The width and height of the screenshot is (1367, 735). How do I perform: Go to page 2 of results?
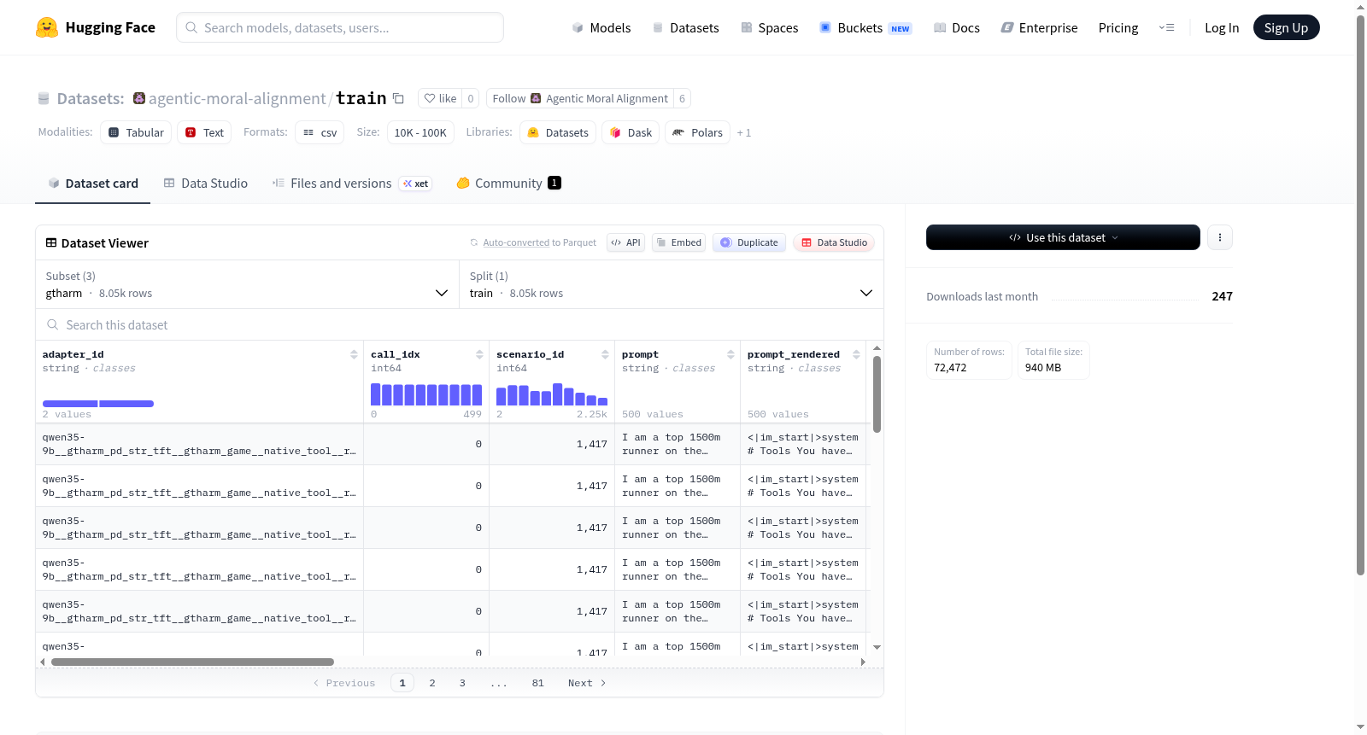(x=432, y=683)
